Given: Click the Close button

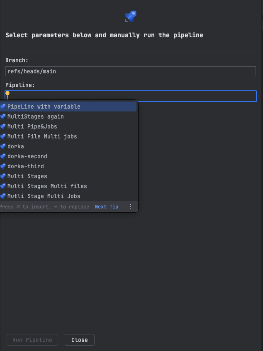Looking at the screenshot, I should [x=80, y=340].
